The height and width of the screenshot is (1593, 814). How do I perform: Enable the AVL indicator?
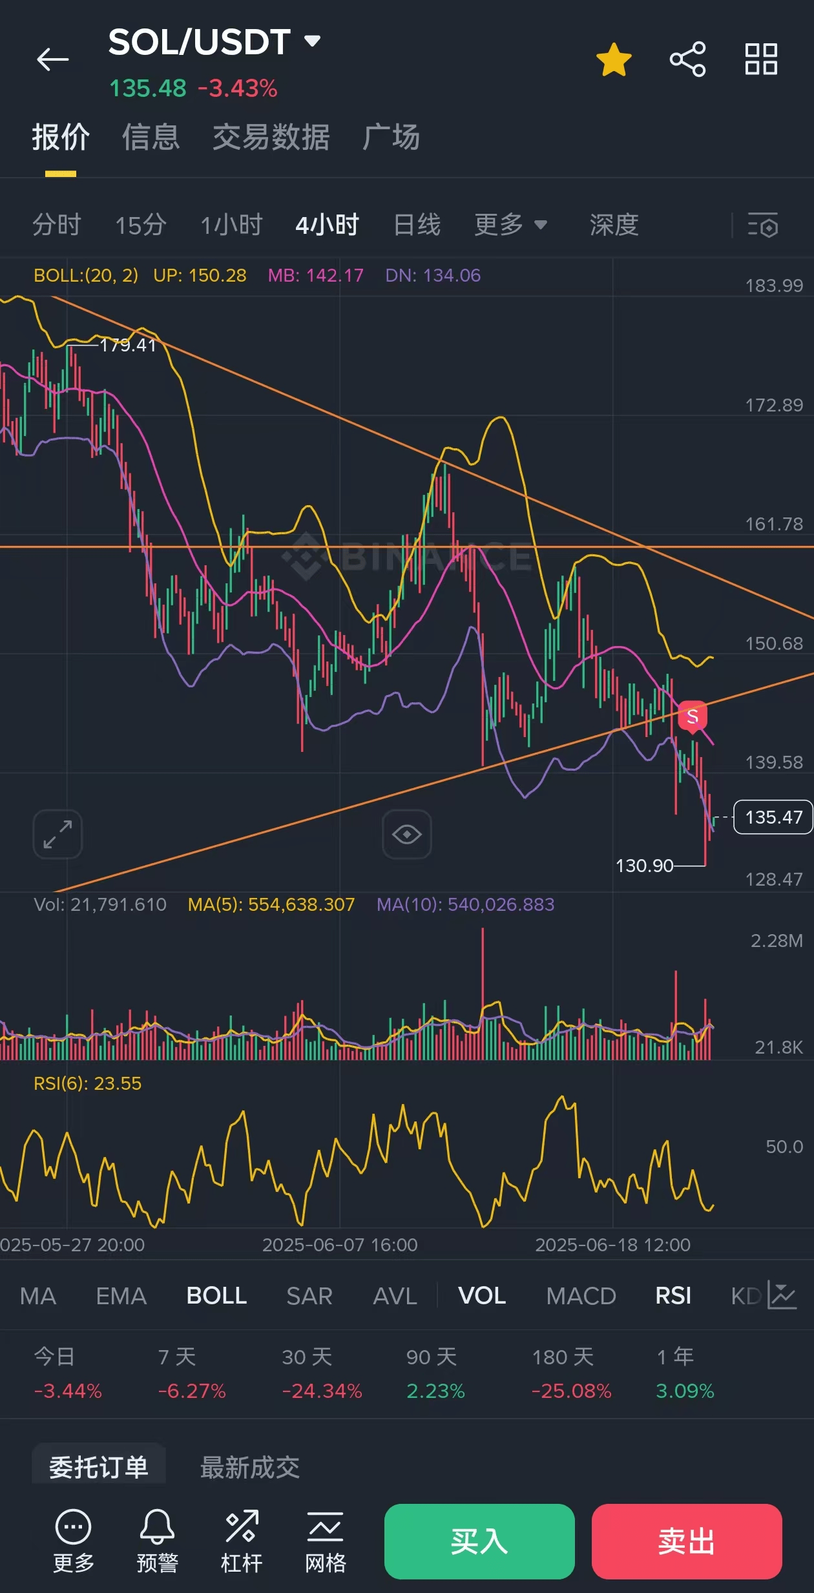tap(395, 1295)
